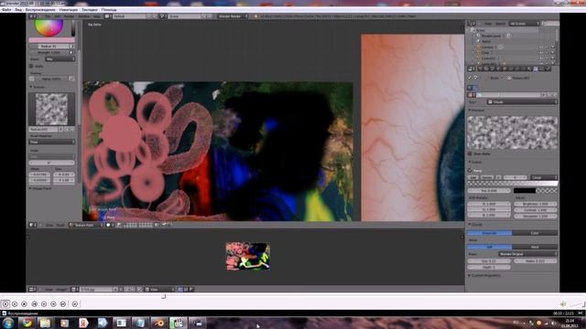Viewport: 586px width, 329px height.
Task: Select the Greyscale clouds option
Action: 490,233
